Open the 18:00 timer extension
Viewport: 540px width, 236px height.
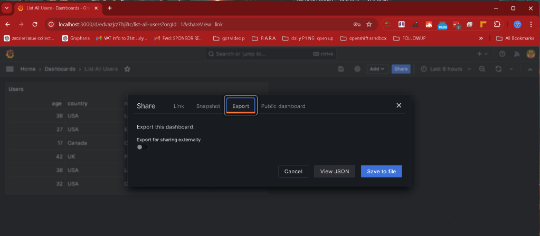442,25
